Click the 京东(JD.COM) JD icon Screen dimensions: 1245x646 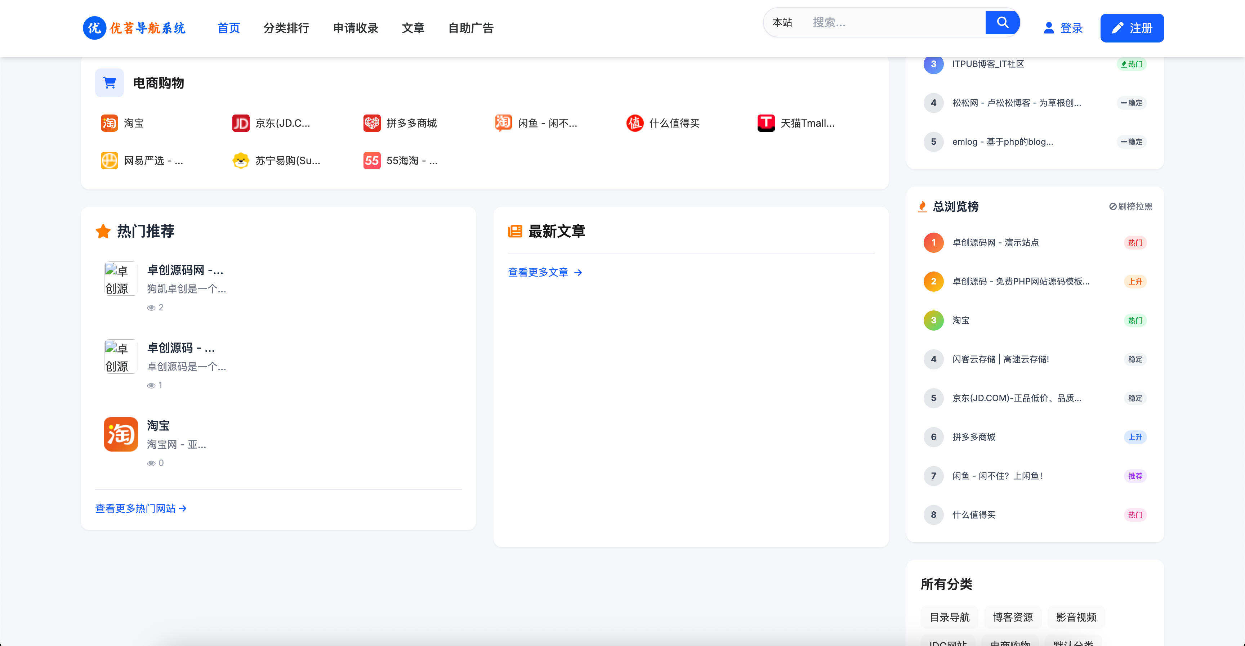[x=240, y=123]
